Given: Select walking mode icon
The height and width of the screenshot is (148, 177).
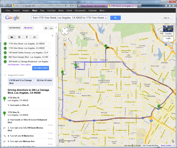Looking at the screenshot, I should point(27,37).
